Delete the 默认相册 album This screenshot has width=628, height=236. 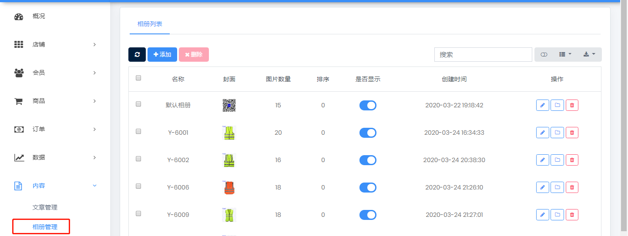[x=572, y=105]
